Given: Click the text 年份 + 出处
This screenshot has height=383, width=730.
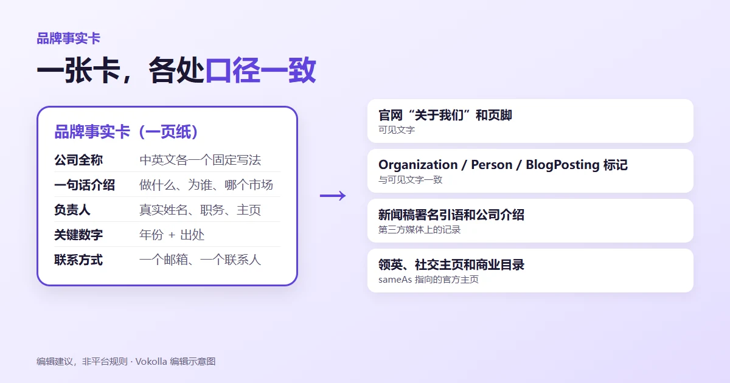Looking at the screenshot, I should (x=172, y=235).
